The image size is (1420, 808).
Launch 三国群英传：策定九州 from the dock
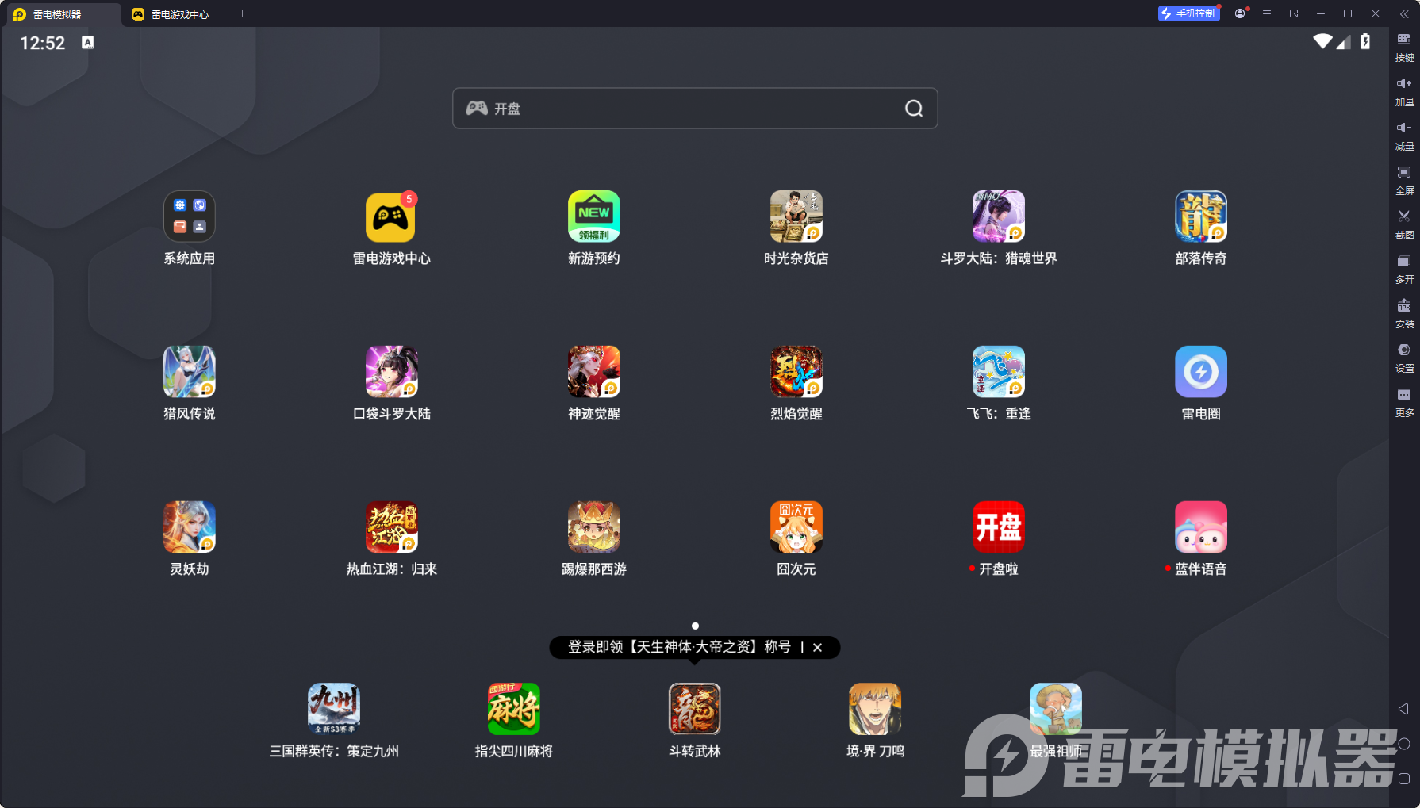(333, 709)
